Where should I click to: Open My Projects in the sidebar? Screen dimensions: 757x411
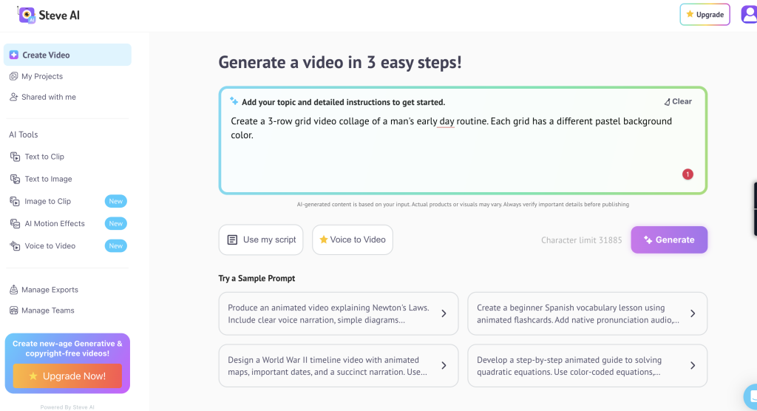[x=42, y=76]
